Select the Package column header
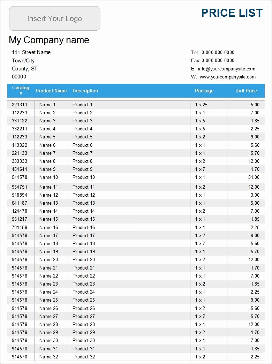Image resolution: width=272 pixels, height=364 pixels. (204, 91)
